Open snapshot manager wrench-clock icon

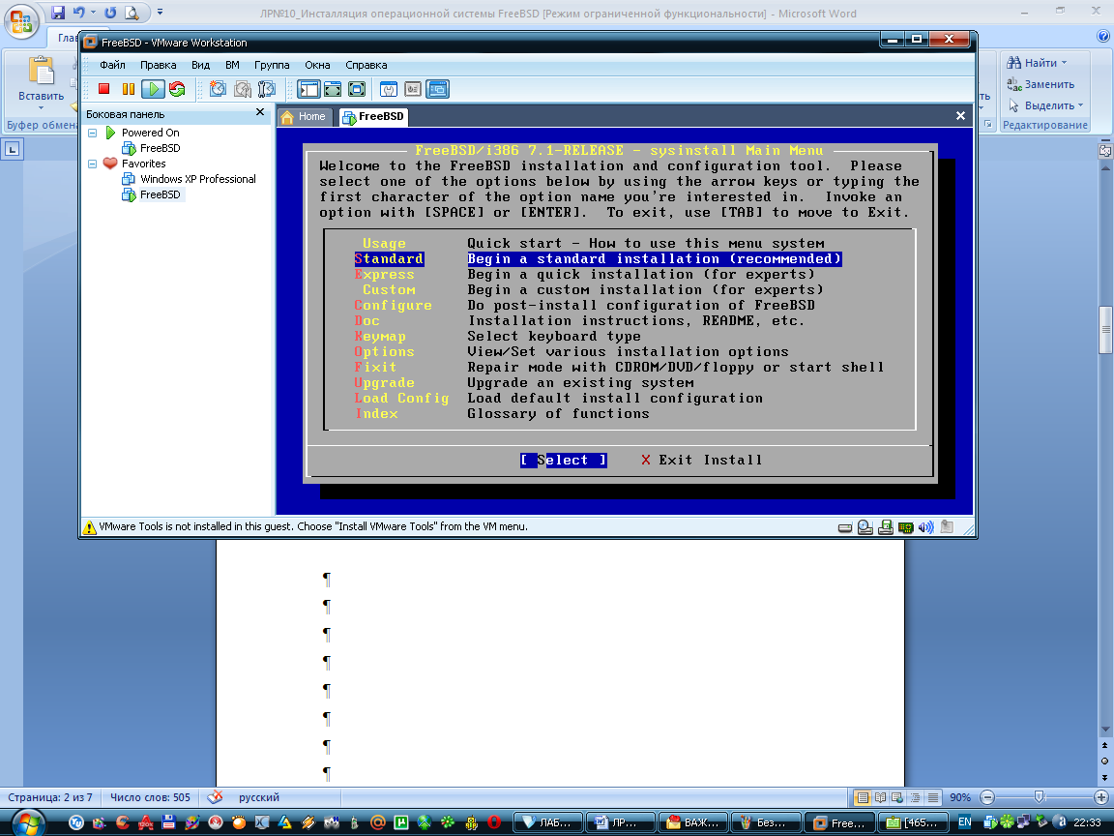click(267, 89)
